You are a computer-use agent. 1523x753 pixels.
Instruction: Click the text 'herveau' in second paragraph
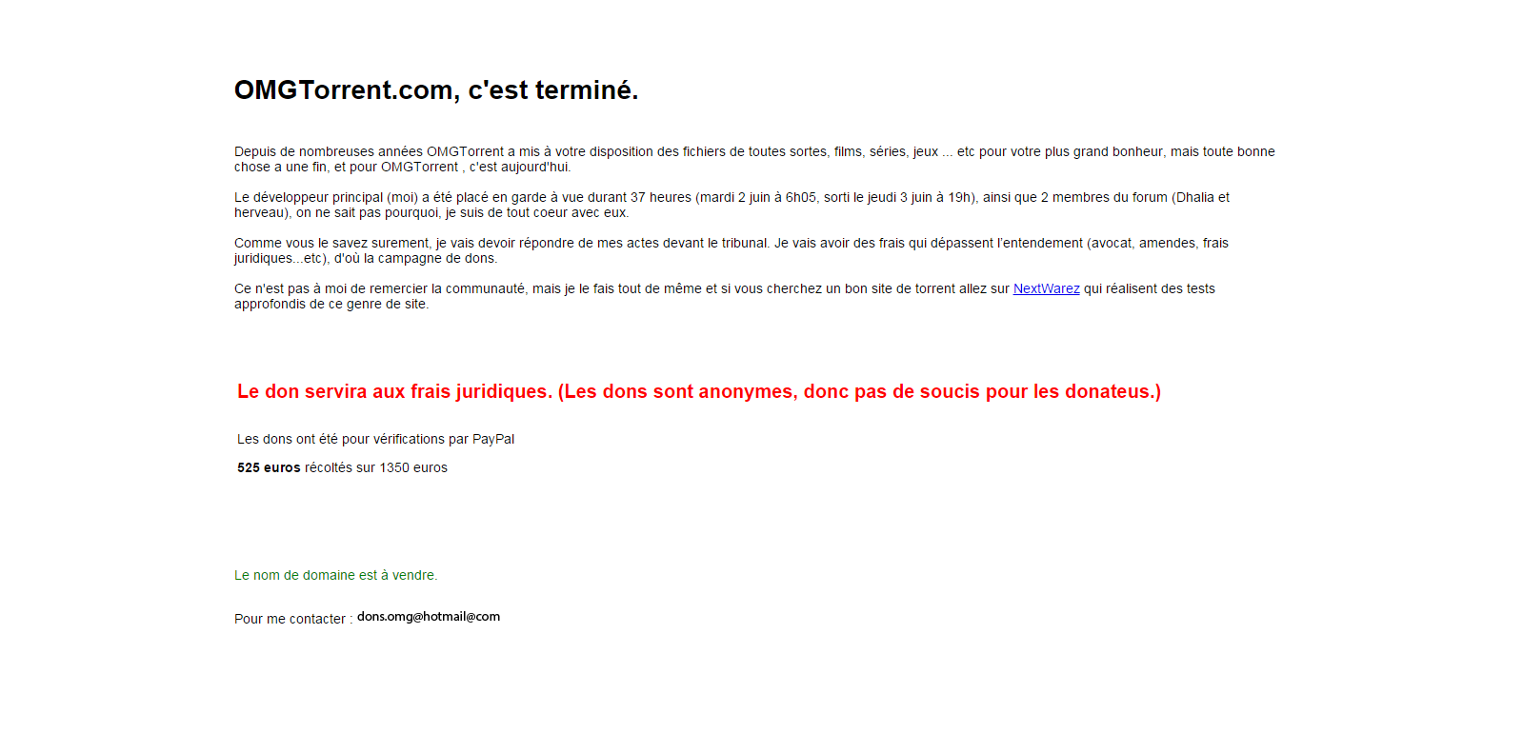[259, 212]
